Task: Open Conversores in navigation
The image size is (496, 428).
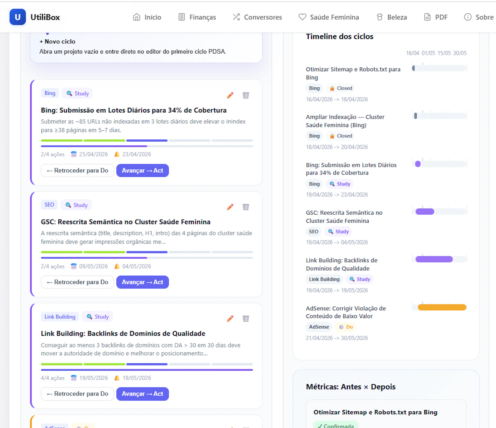Action: pyautogui.click(x=257, y=17)
